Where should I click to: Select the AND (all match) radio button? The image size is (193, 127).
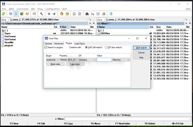coord(86,47)
